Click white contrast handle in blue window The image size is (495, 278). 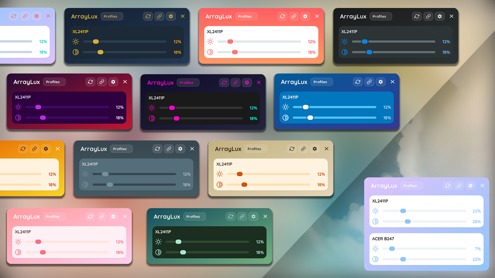[x=310, y=118]
